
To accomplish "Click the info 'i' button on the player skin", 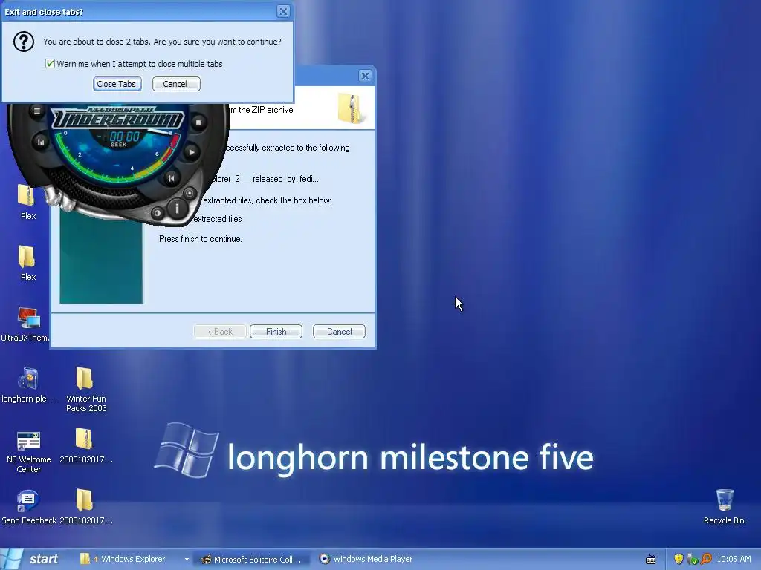I will tap(177, 209).
